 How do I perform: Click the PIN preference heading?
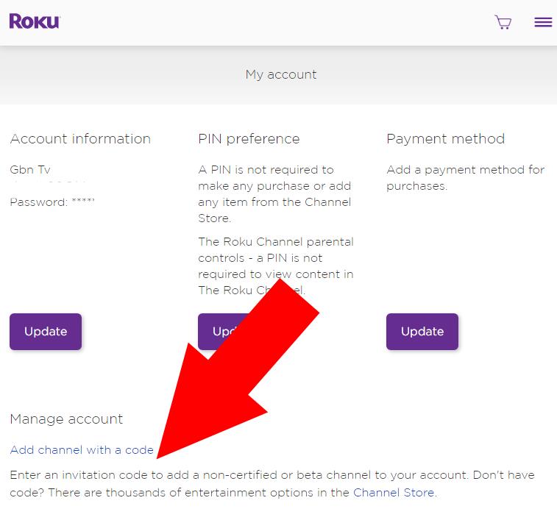click(x=249, y=138)
